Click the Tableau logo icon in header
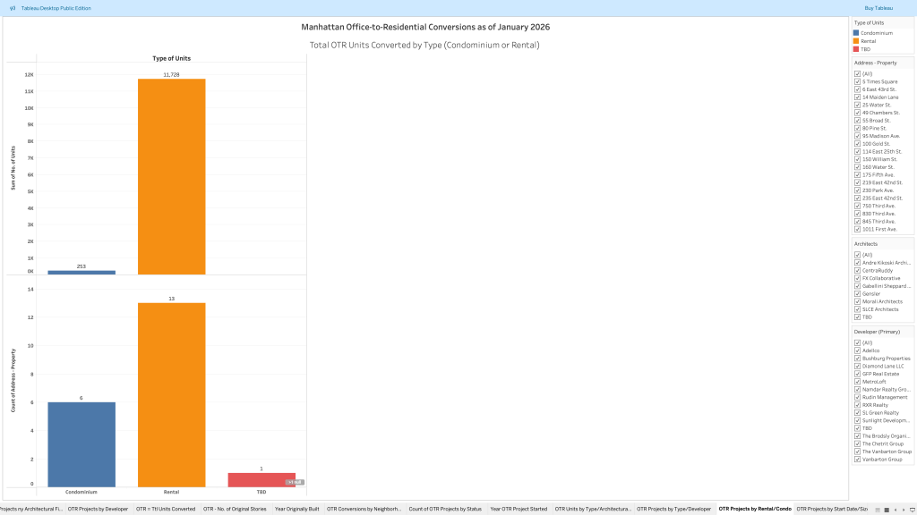The height and width of the screenshot is (515, 917). click(13, 8)
